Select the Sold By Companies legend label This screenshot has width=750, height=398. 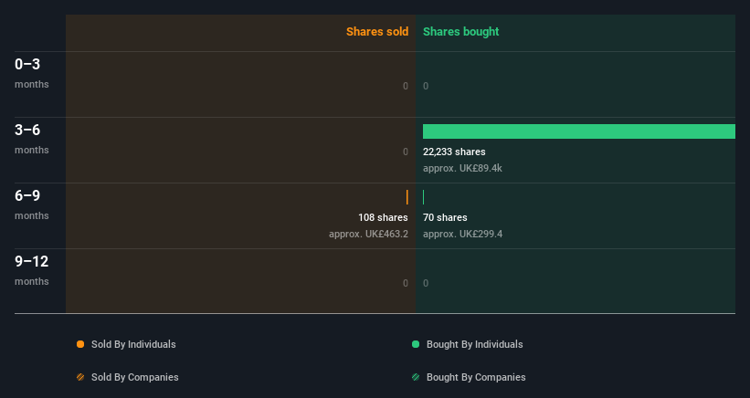[x=135, y=377]
